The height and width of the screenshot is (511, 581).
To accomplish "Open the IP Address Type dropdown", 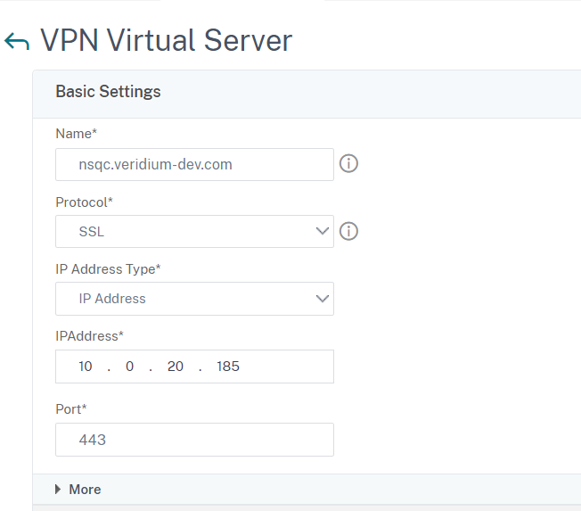I will pos(194,299).
